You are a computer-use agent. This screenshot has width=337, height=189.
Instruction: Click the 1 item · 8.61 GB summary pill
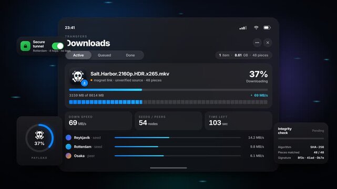[243, 55]
